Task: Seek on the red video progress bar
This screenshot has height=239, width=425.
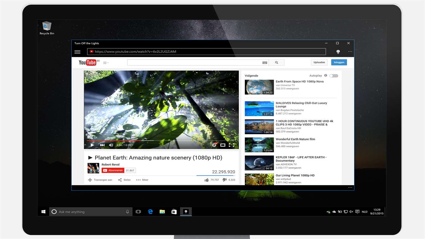Action: coord(161,140)
